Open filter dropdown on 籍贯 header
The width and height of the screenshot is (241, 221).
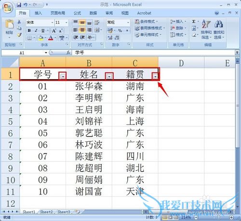[x=155, y=76]
